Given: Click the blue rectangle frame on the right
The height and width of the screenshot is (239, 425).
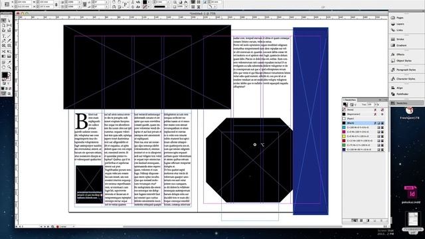Looking at the screenshot, I should [x=311, y=121].
